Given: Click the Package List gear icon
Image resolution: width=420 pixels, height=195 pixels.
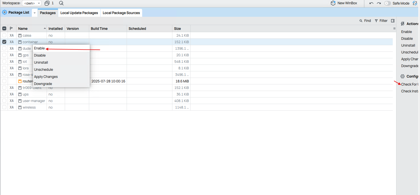Looking at the screenshot, I should (5, 13).
